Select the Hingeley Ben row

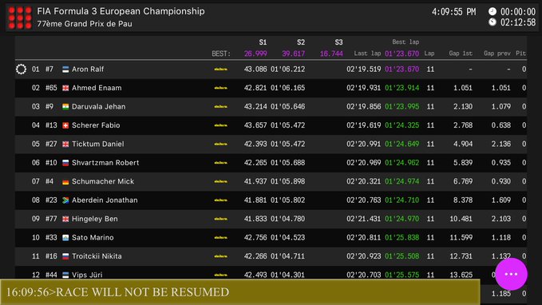click(x=271, y=219)
